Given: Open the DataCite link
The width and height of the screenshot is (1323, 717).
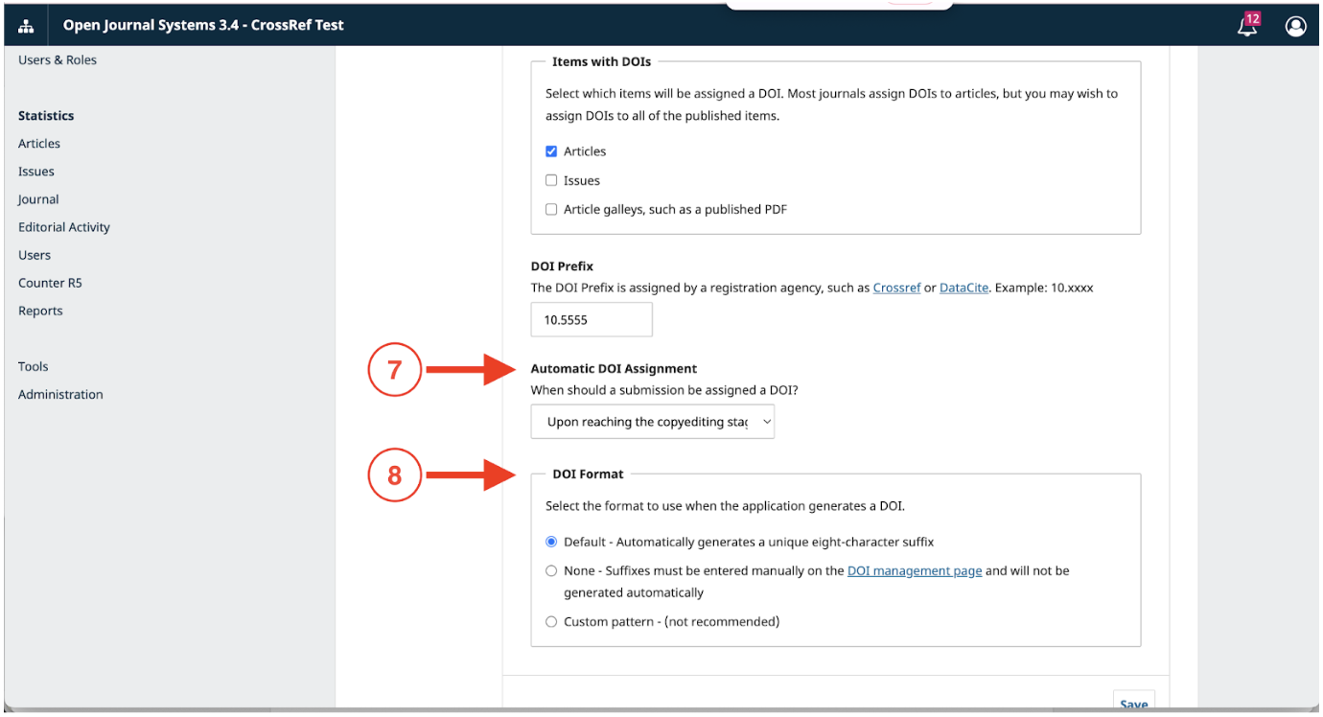Looking at the screenshot, I should (963, 288).
